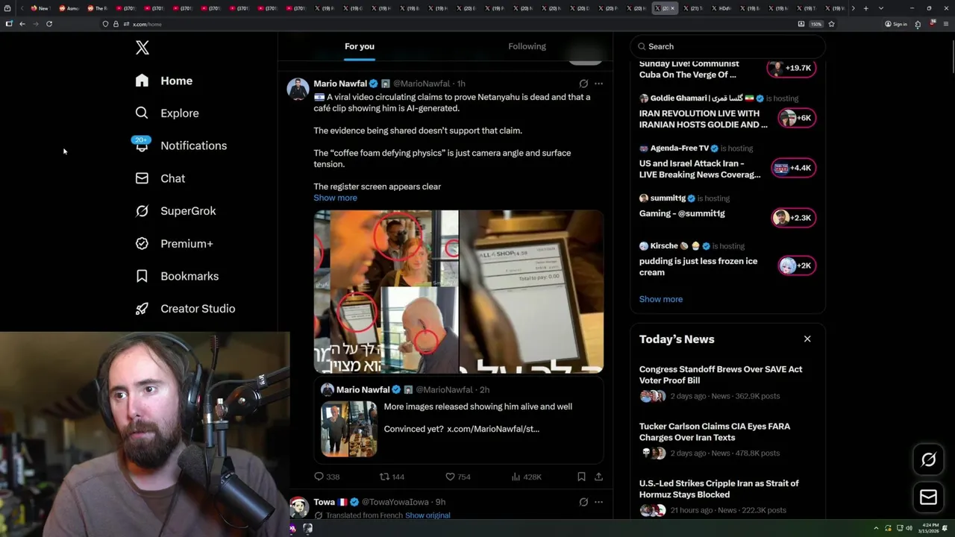Image resolution: width=955 pixels, height=537 pixels.
Task: Reload the page with the refresh button
Action: (49, 24)
